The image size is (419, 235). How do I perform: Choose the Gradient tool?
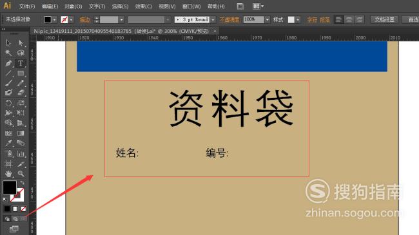21,133
